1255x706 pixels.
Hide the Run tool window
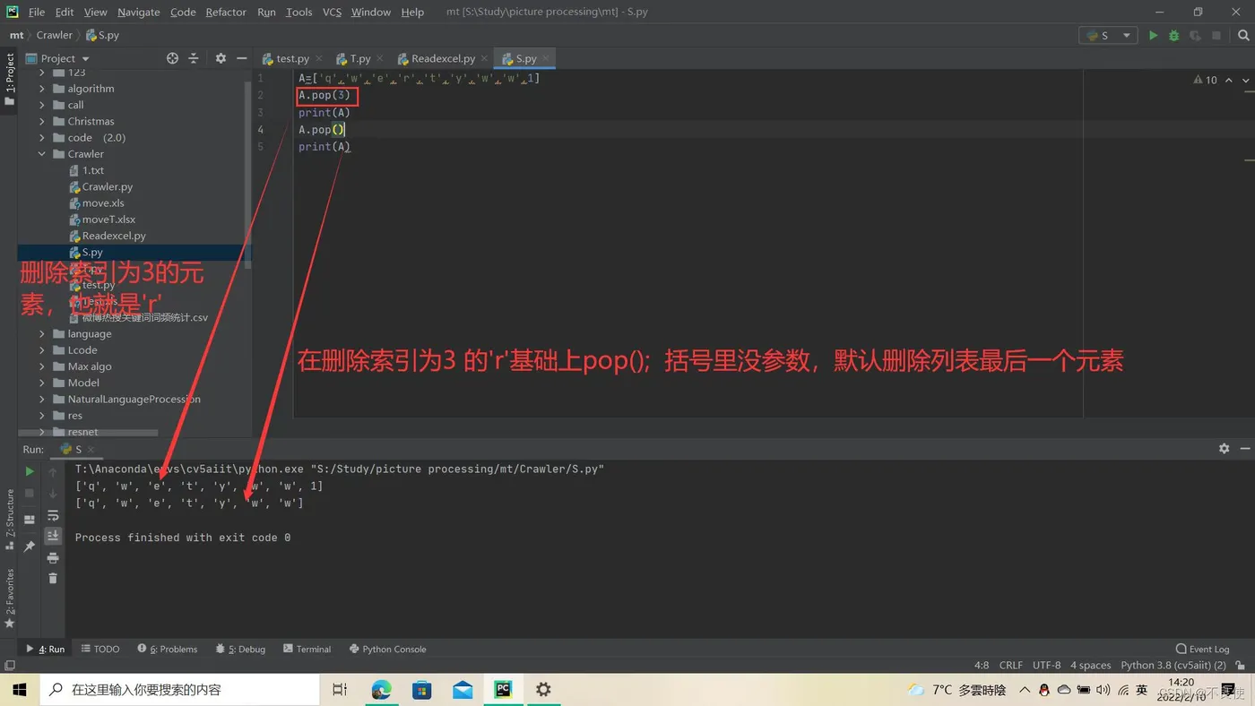click(x=1245, y=449)
